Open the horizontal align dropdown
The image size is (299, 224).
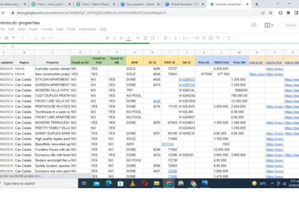pyautogui.click(x=167, y=38)
